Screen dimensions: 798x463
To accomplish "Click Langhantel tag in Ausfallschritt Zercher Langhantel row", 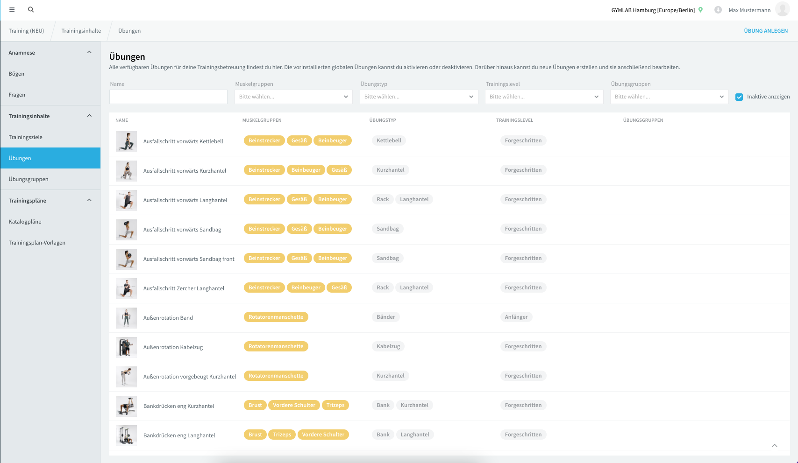I will pos(414,288).
